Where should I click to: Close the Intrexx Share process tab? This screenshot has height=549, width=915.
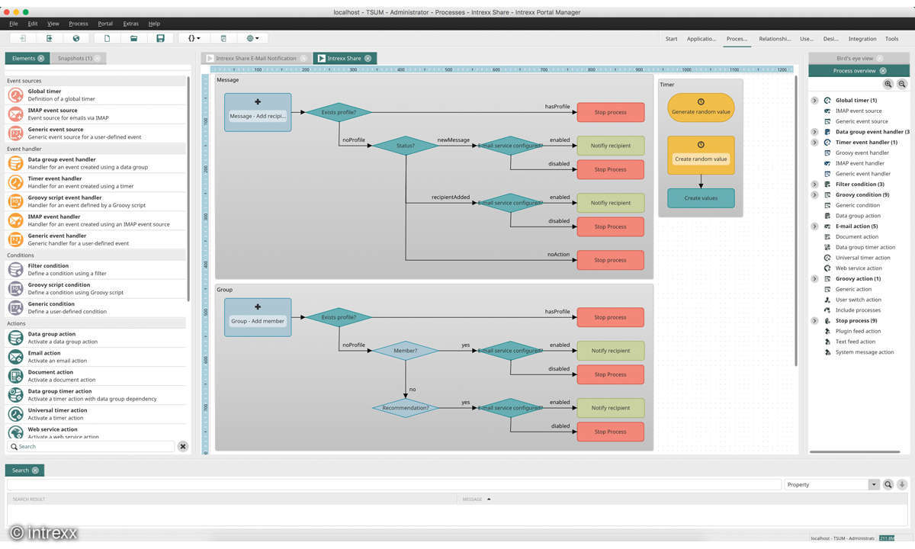pos(368,58)
